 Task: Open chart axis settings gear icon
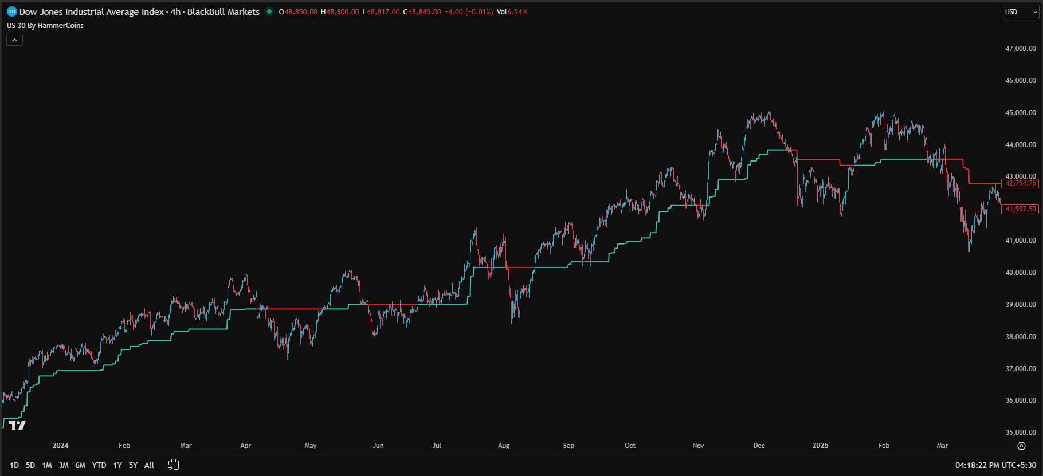[x=1021, y=446]
